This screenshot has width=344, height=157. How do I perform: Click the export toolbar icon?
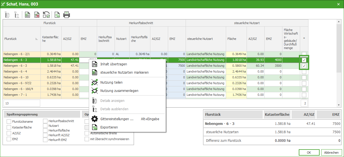(x=57, y=14)
